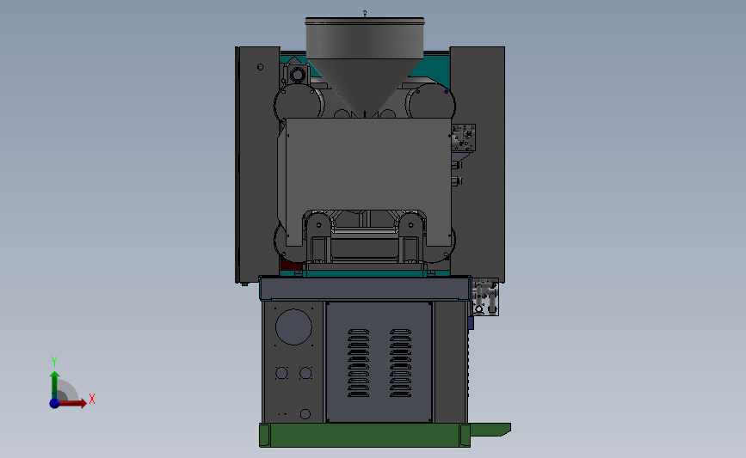This screenshot has width=746, height=458.
Task: Click the red X axis arrow of the triad
Action: (72, 403)
